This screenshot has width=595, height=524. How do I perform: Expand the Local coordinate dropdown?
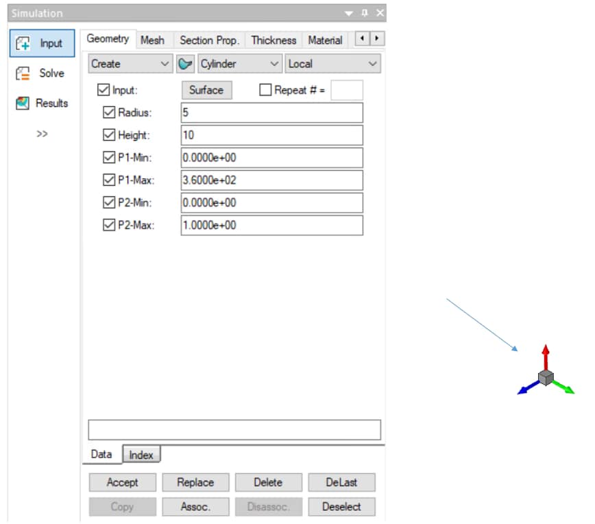click(x=332, y=64)
